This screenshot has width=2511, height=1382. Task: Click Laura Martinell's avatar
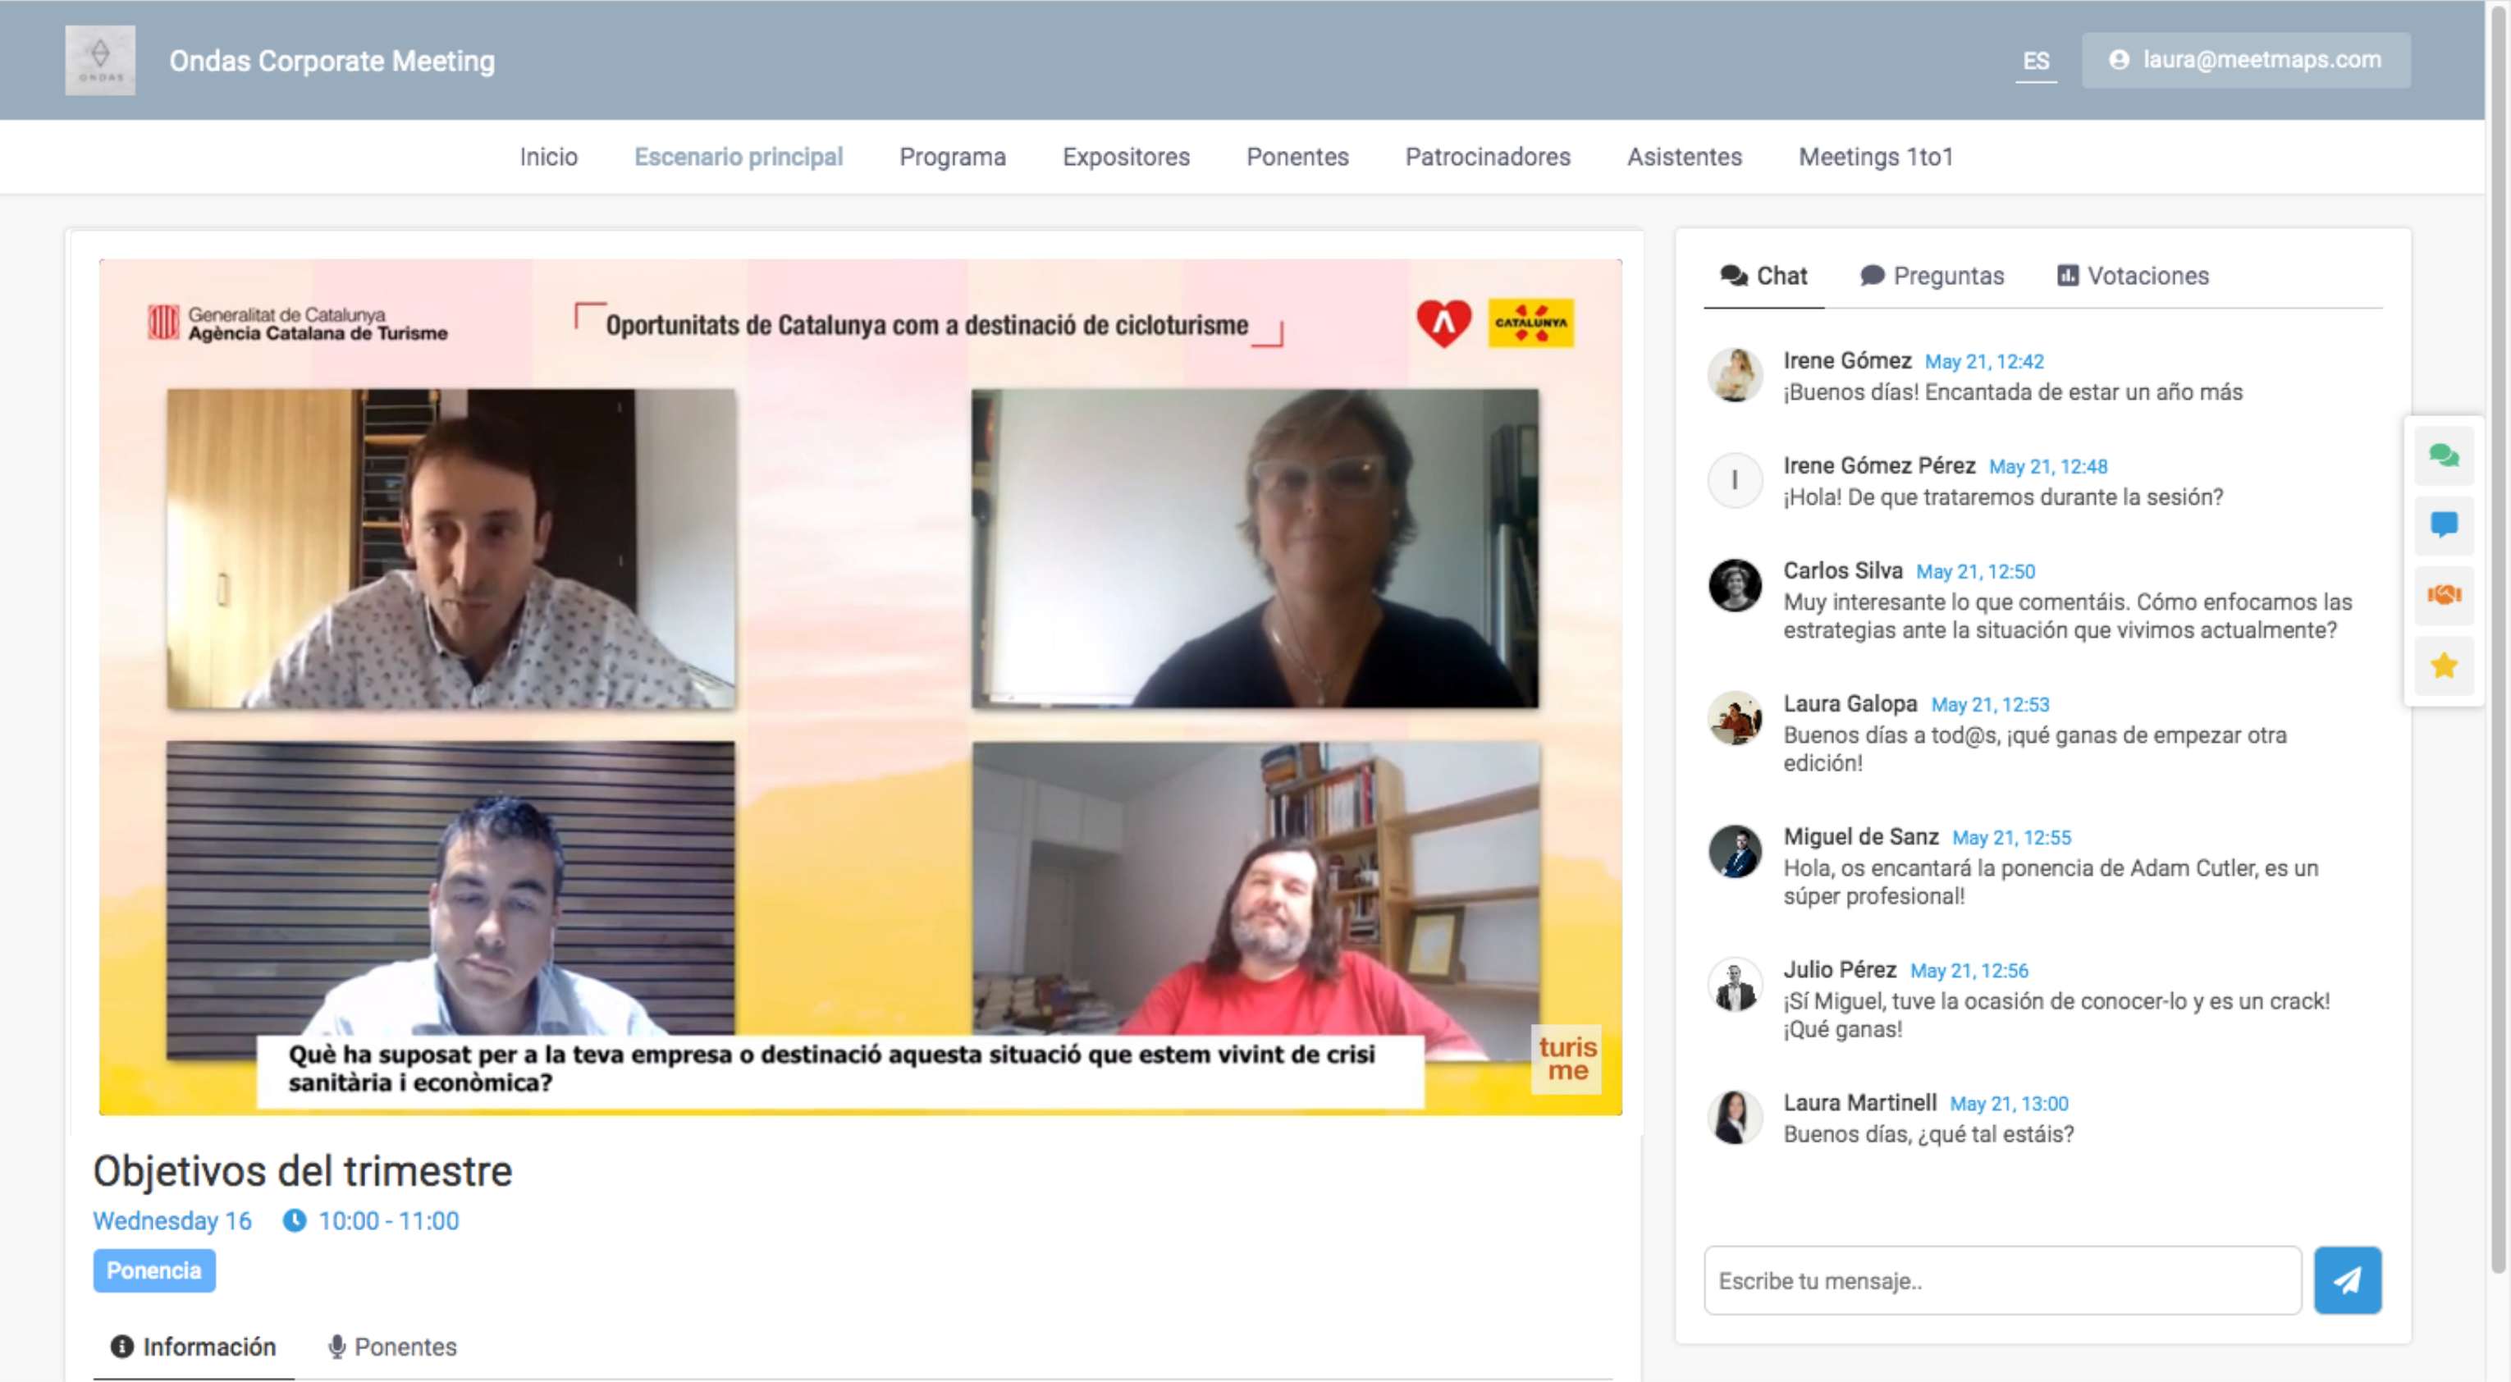(1735, 1117)
